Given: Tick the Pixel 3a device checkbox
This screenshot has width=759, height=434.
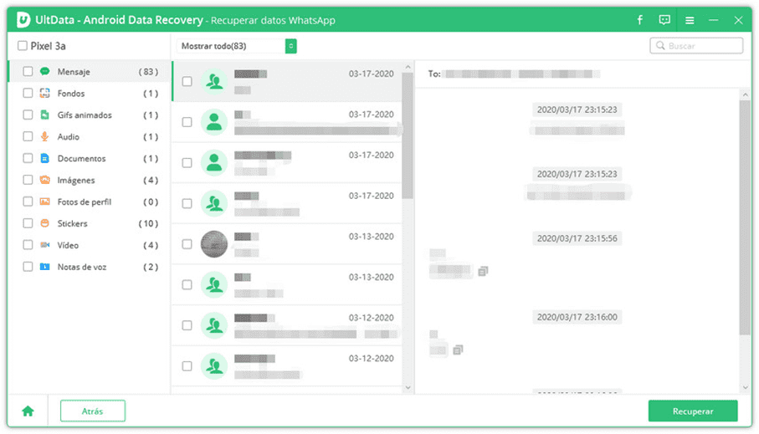Looking at the screenshot, I should [23, 45].
